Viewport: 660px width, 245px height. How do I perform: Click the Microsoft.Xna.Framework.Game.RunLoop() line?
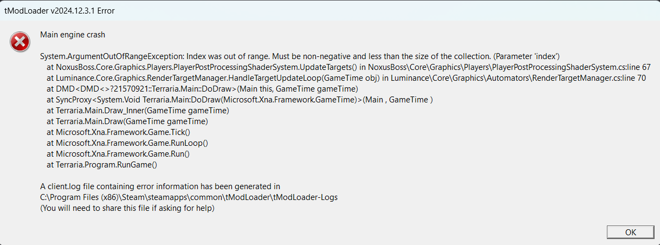tap(127, 143)
